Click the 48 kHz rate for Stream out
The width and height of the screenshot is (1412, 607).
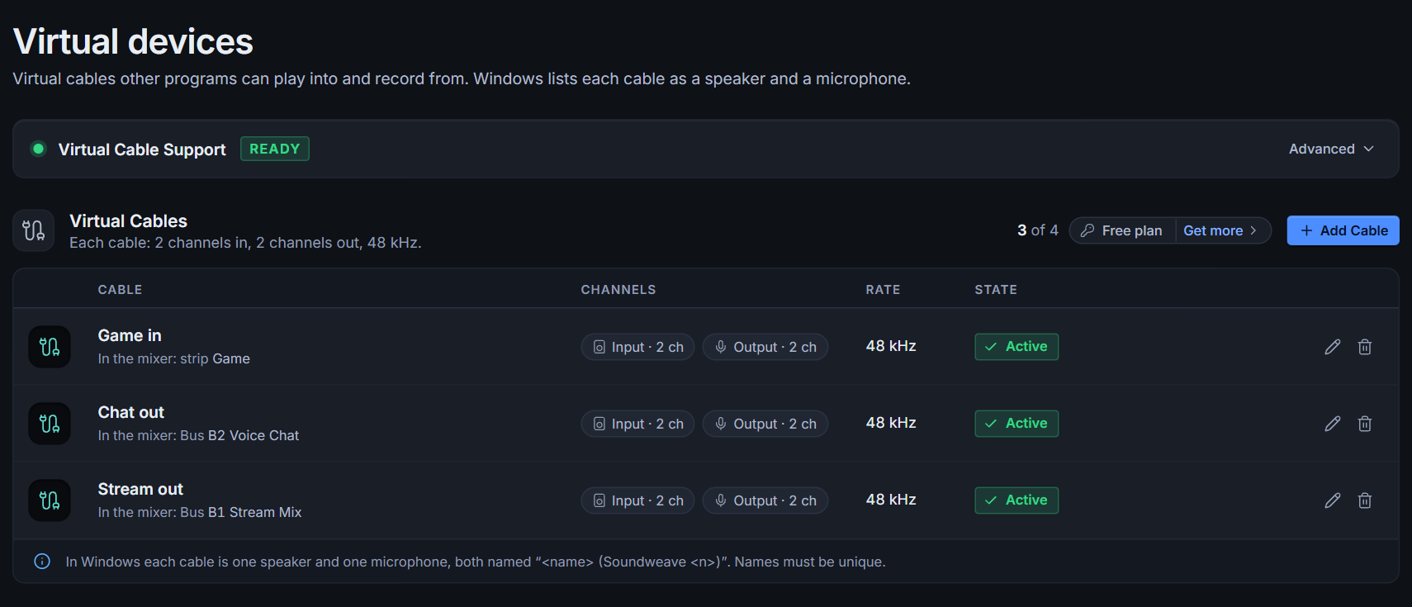(891, 500)
